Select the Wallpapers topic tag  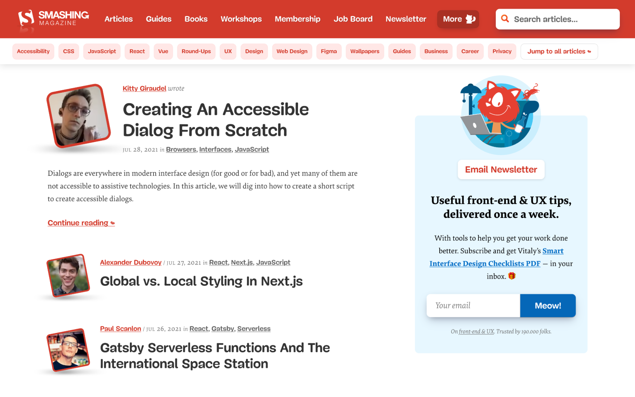coord(365,51)
